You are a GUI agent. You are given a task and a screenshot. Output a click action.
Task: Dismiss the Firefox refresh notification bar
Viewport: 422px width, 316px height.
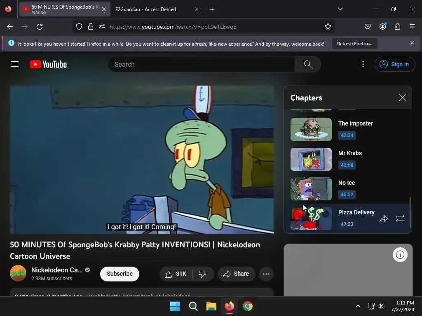tap(412, 43)
